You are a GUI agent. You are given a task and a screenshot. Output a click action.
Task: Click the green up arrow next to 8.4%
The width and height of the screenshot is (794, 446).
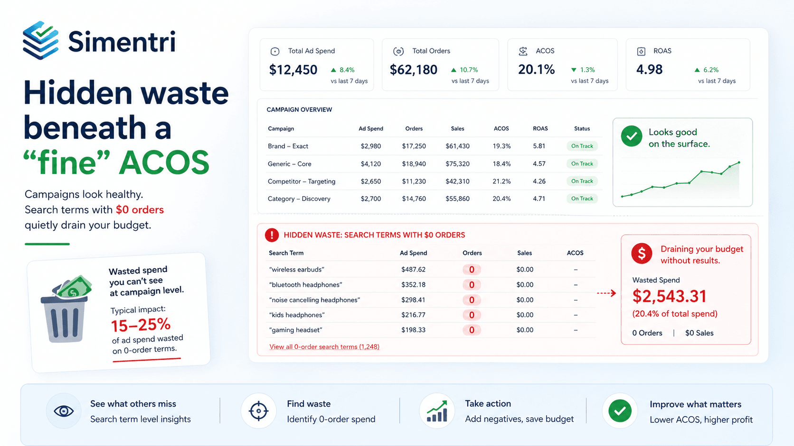[333, 70]
